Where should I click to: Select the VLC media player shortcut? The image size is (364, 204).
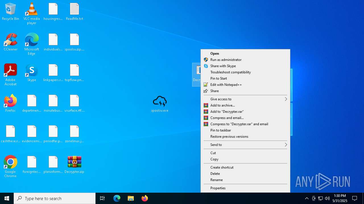tap(32, 14)
